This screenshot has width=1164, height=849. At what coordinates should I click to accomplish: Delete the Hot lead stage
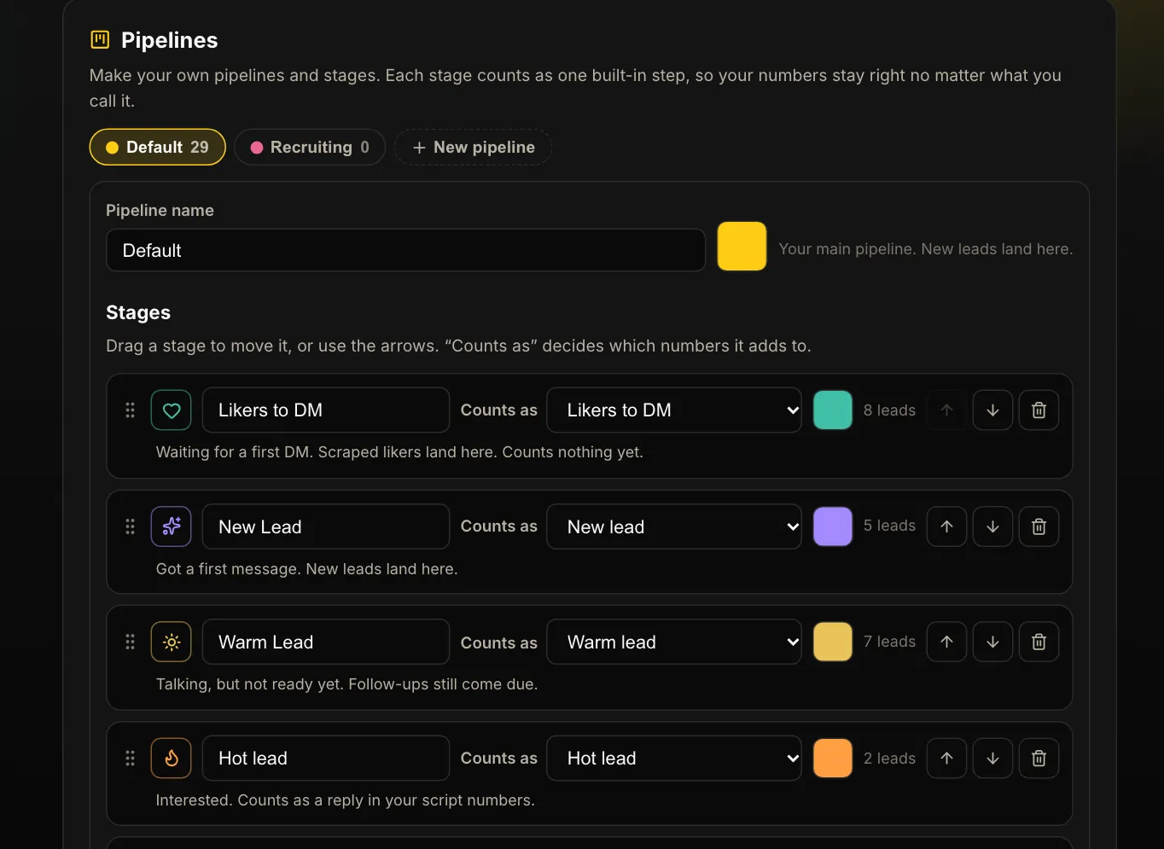tap(1039, 758)
